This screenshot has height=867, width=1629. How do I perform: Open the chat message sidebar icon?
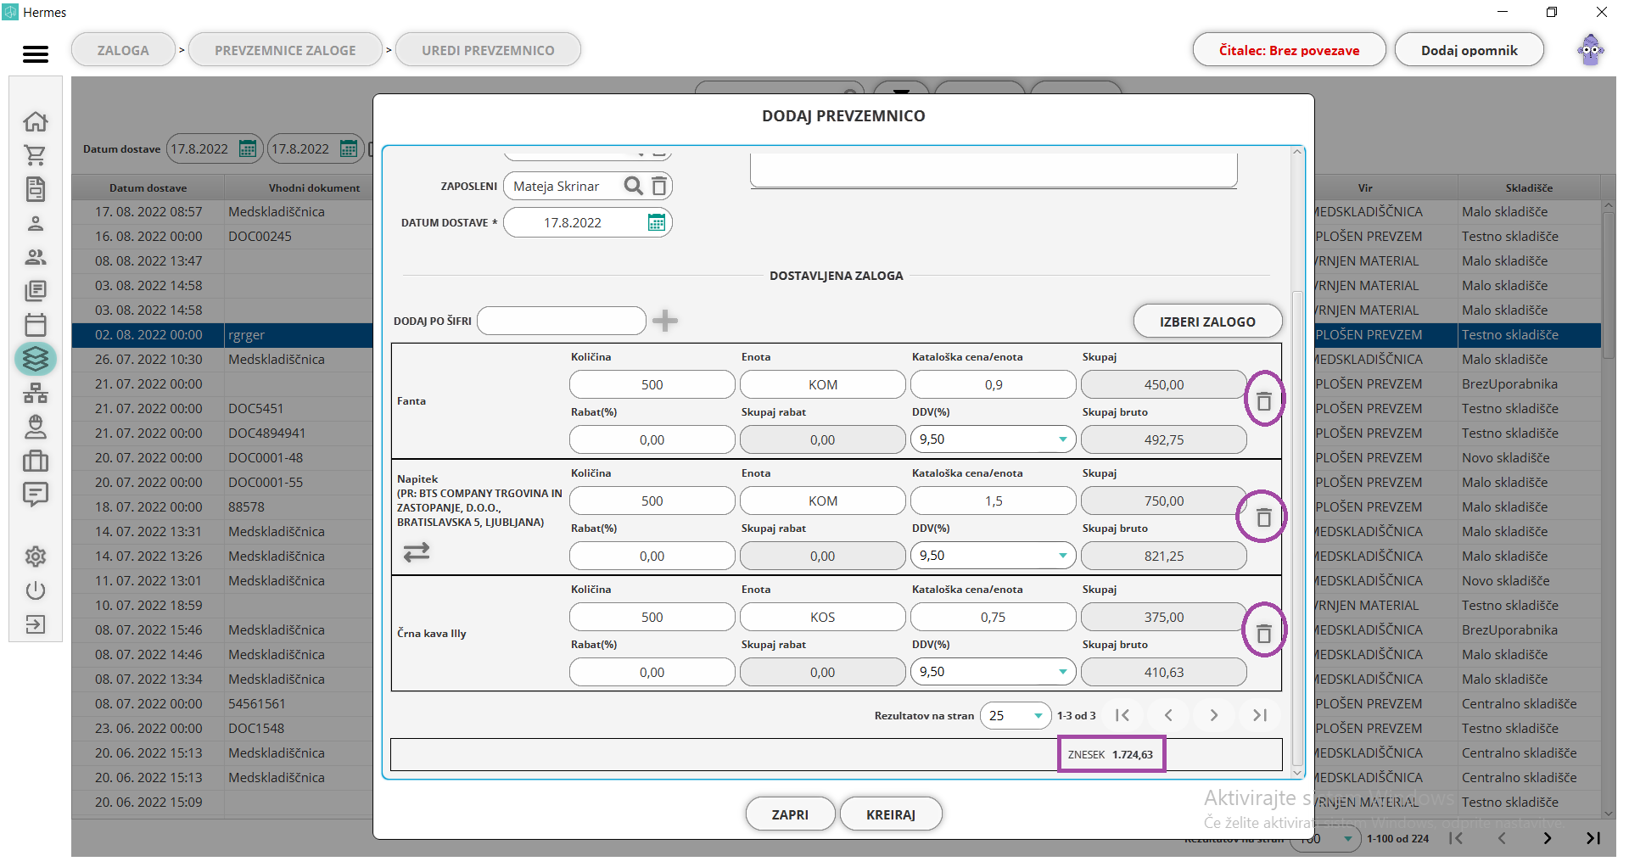pyautogui.click(x=36, y=495)
